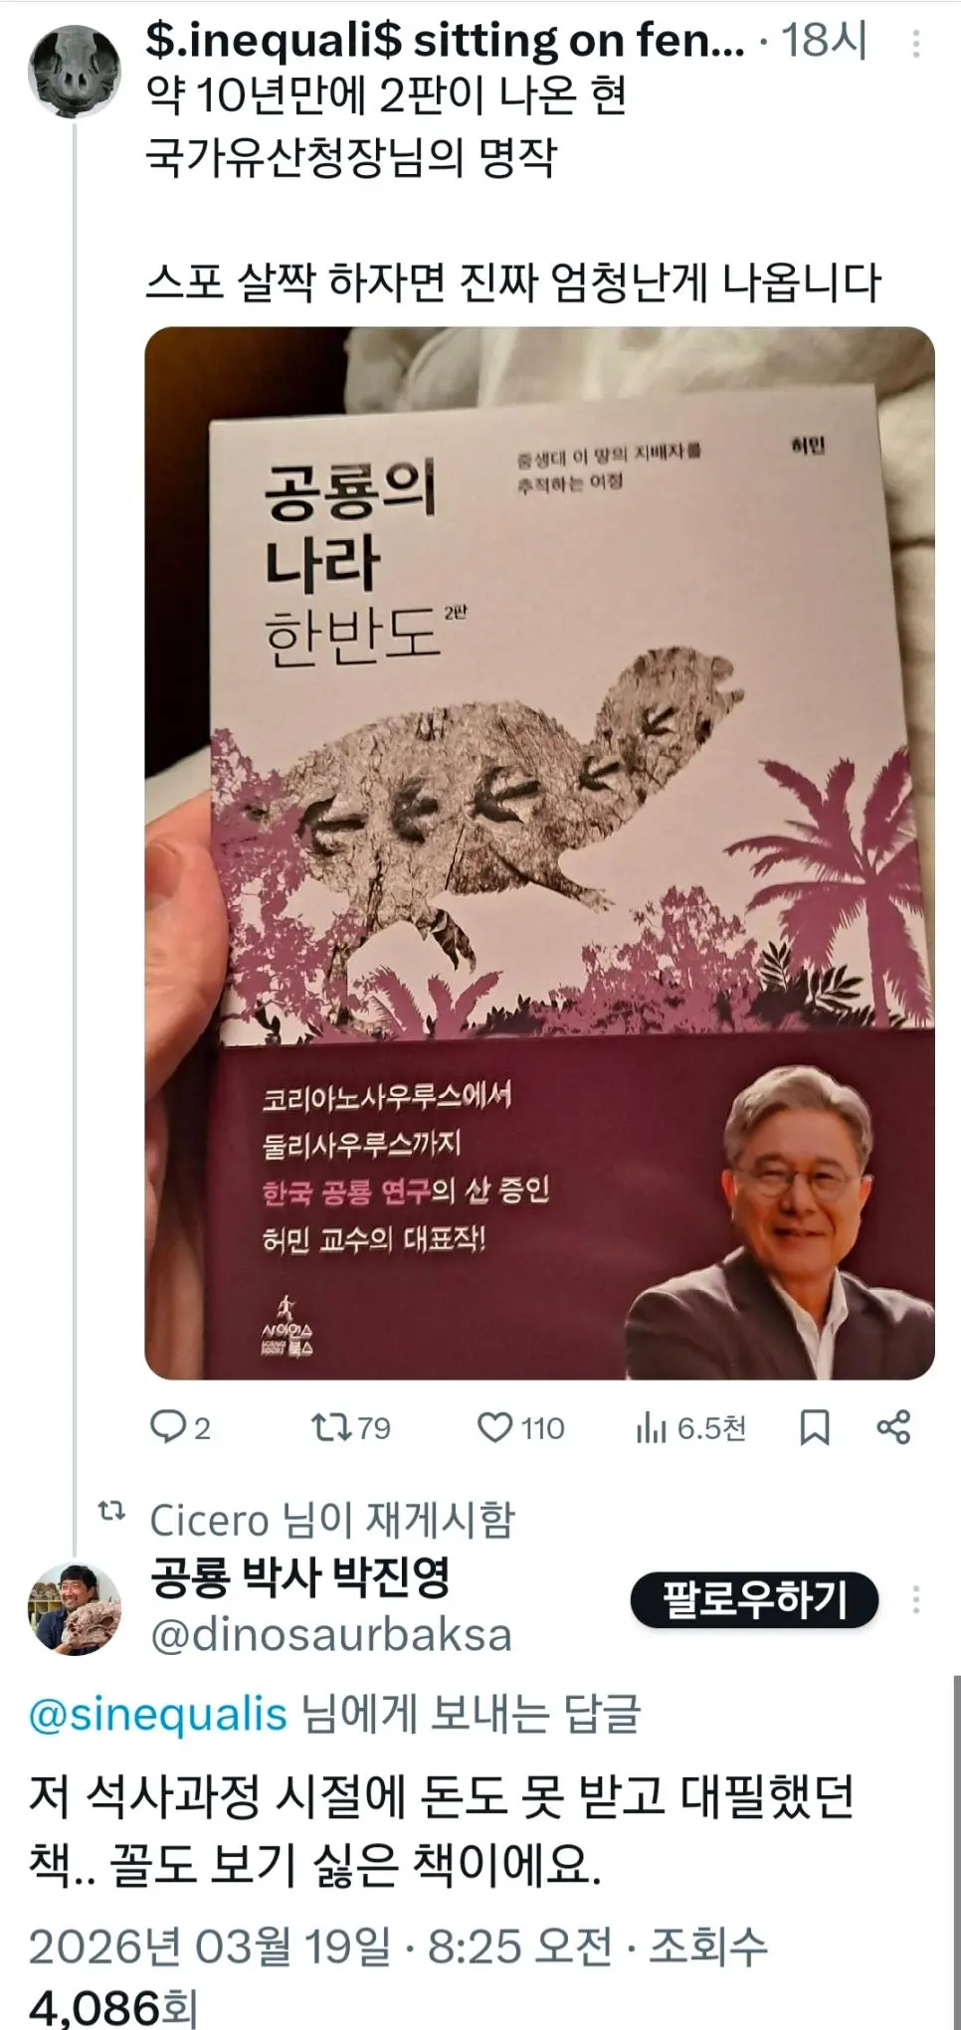Bookmark the book tweet

814,1427
